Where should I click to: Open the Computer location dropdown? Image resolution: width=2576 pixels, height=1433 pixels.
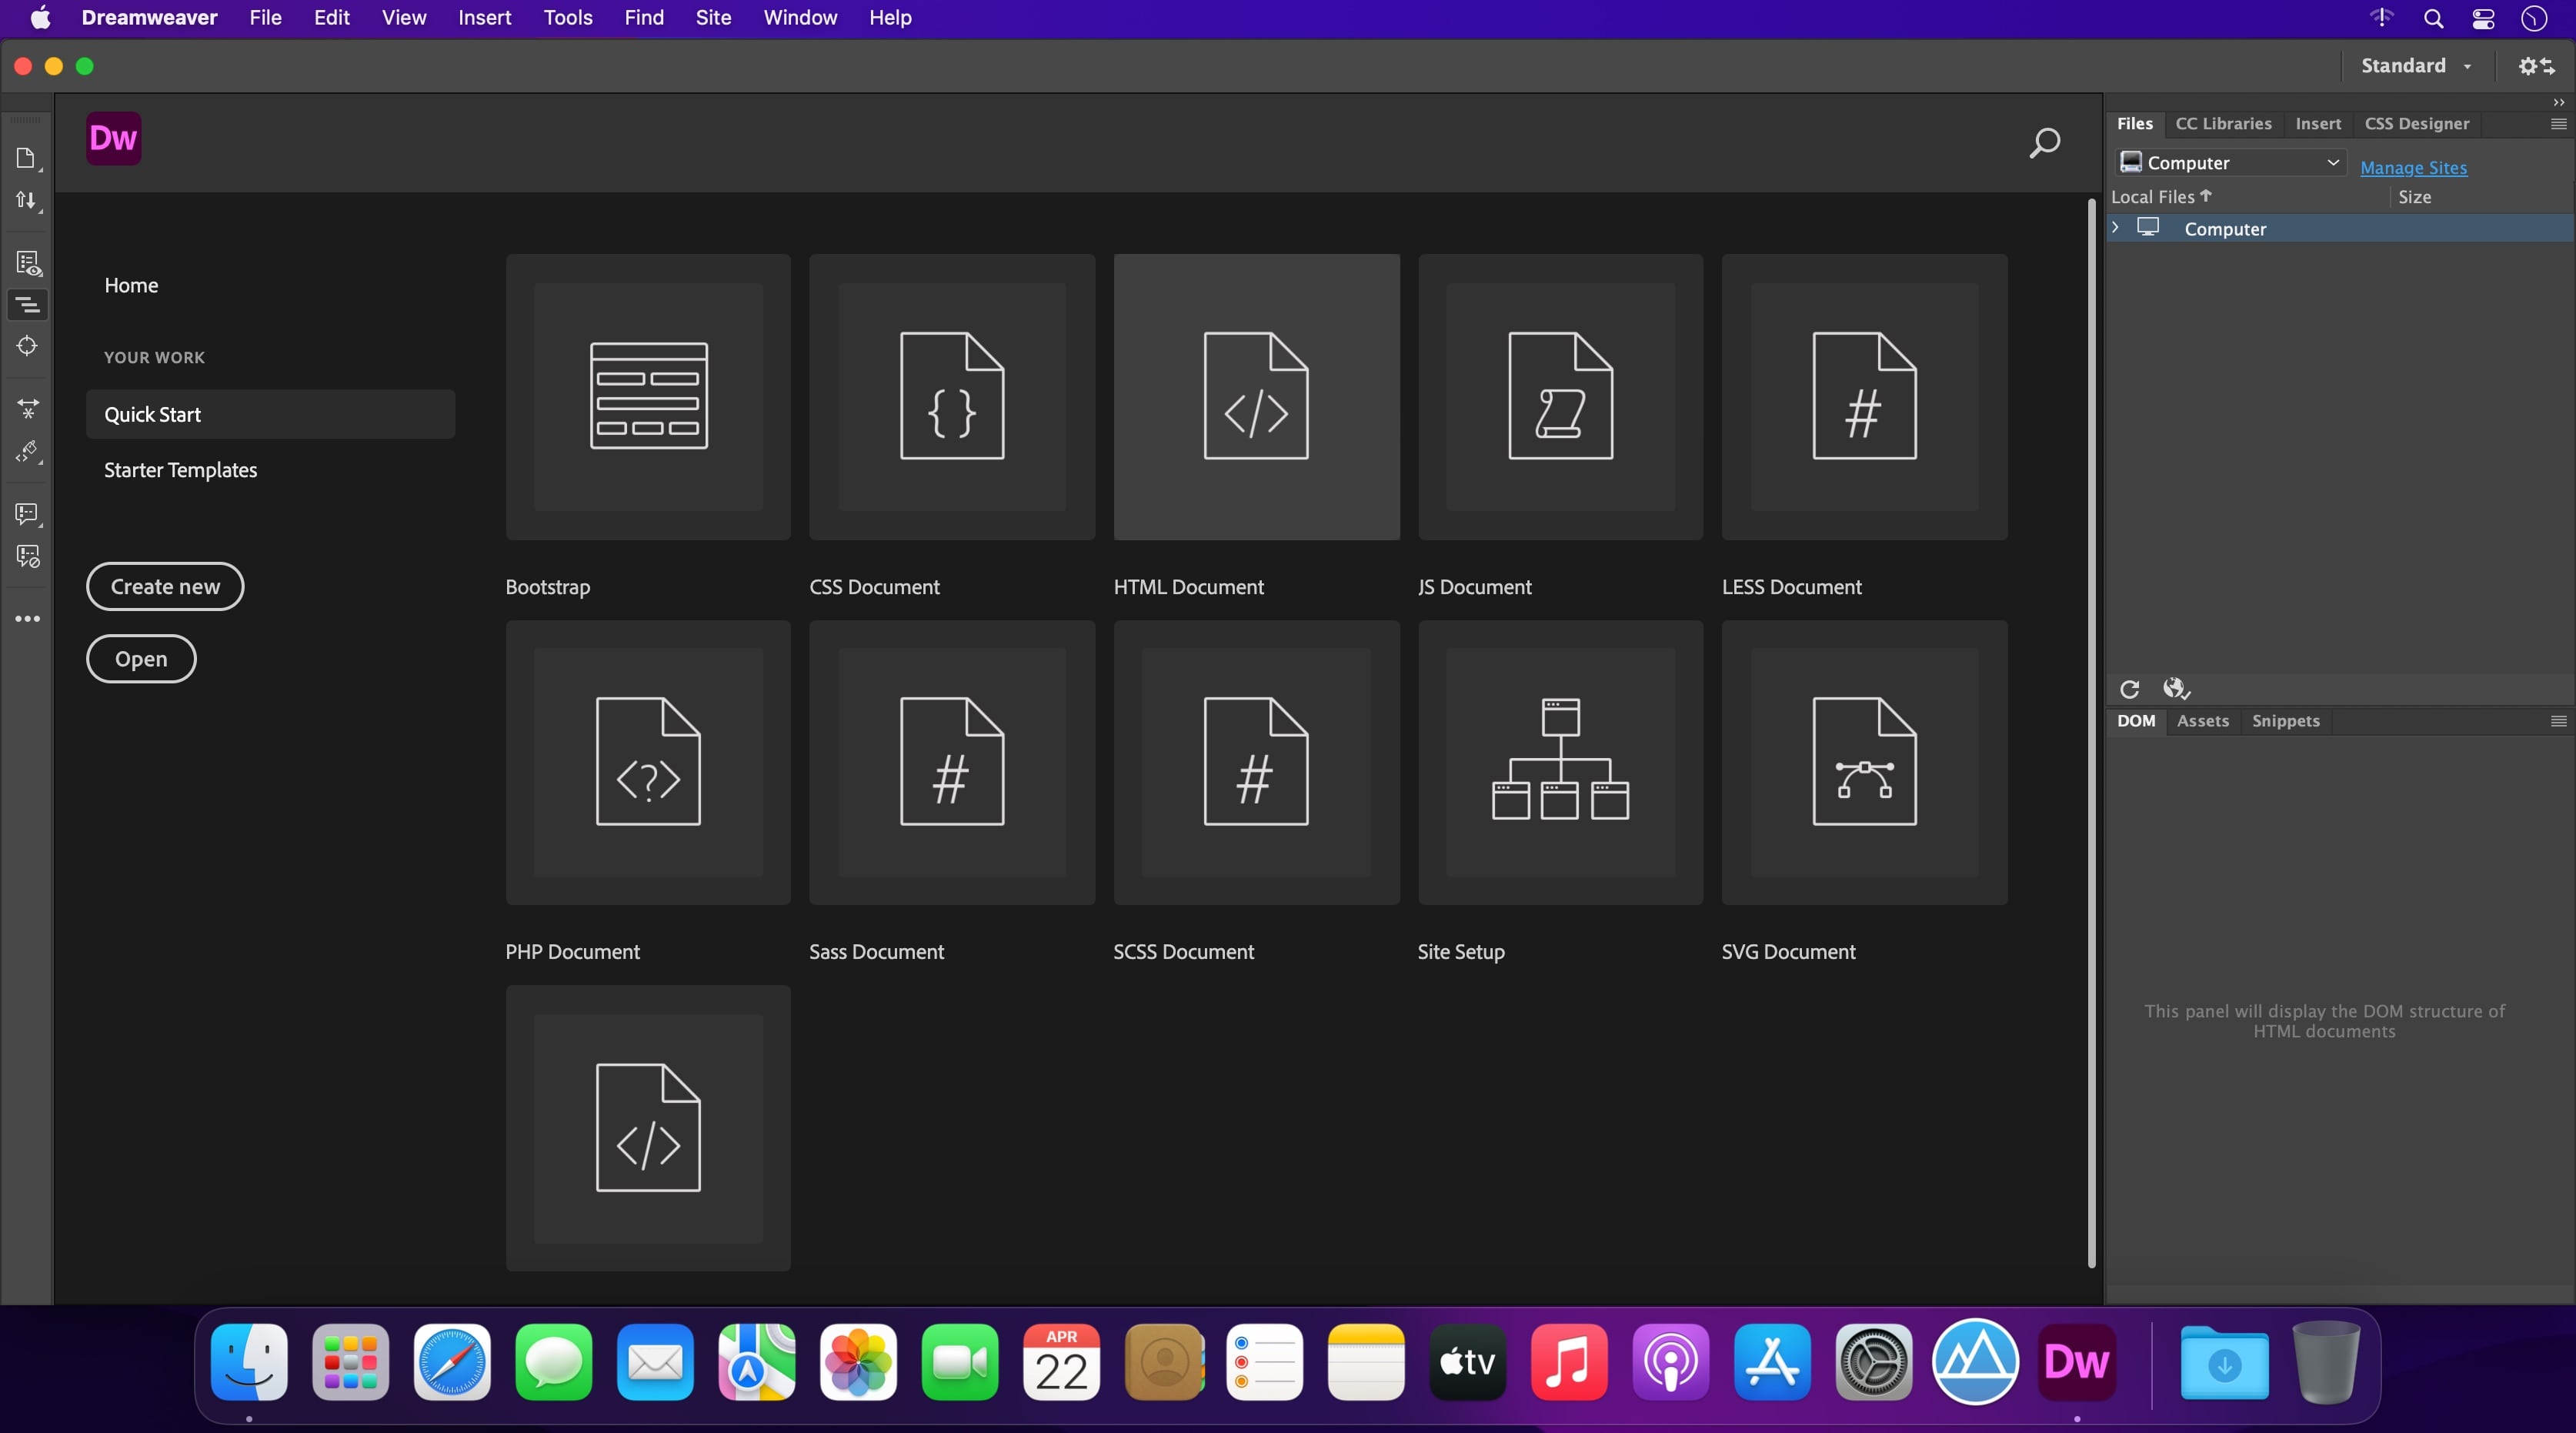click(x=2231, y=162)
